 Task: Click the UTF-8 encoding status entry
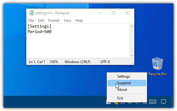[x=105, y=62]
